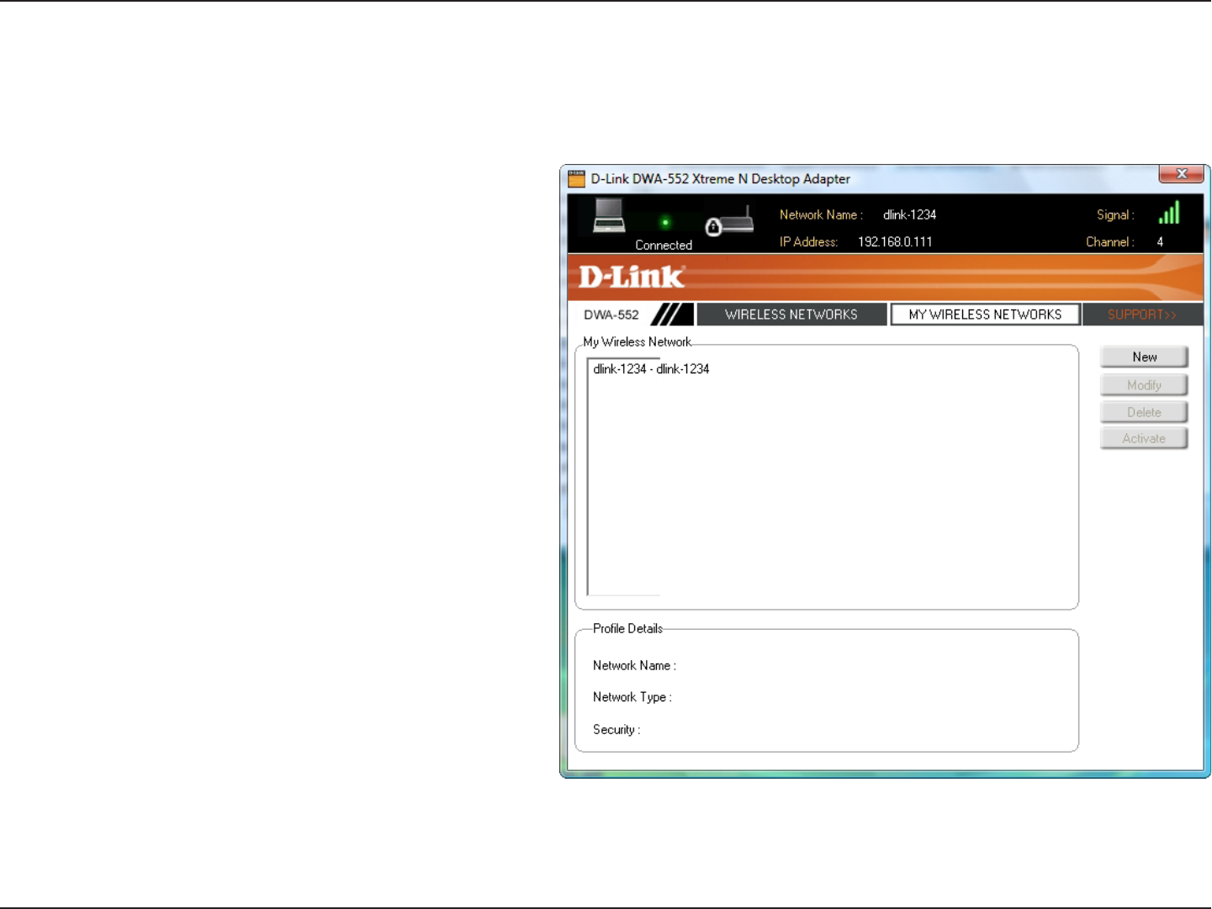The height and width of the screenshot is (909, 1212).
Task: Click the IP address 192.168.0.111
Action: tap(895, 242)
